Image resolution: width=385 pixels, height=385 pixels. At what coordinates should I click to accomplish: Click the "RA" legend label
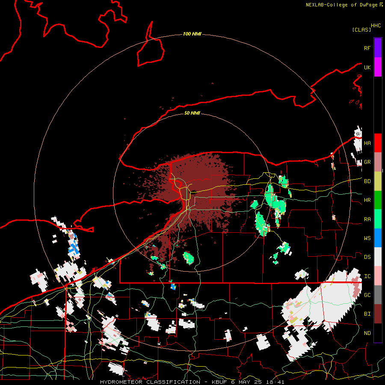367,219
